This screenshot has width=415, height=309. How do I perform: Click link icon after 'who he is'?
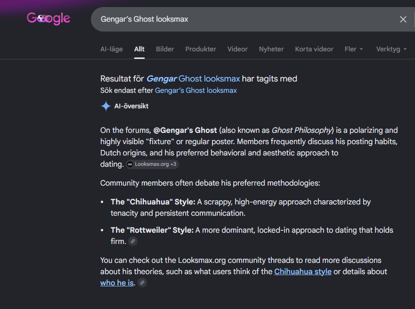pyautogui.click(x=142, y=283)
